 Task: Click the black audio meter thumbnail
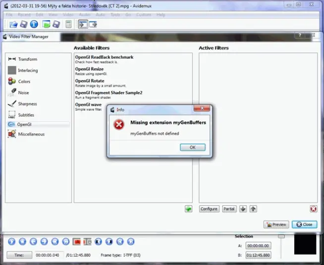305,244
